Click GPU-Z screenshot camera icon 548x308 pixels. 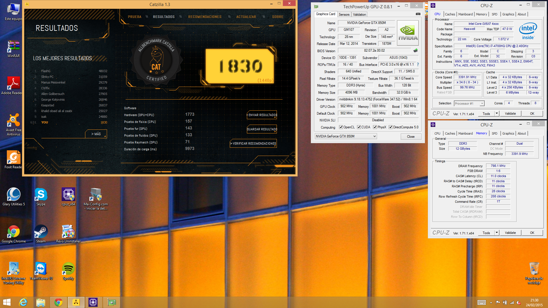tap(418, 14)
